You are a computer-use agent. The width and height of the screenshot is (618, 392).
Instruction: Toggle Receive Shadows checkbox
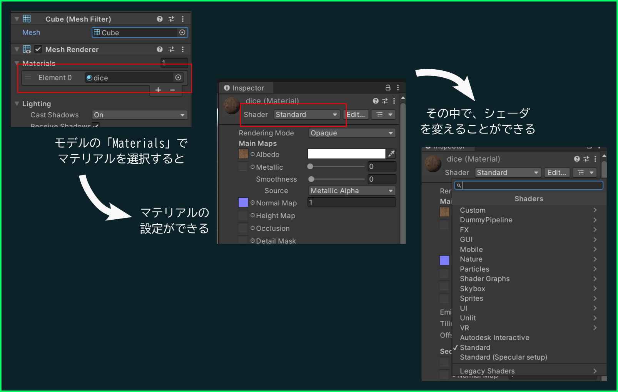pos(96,125)
